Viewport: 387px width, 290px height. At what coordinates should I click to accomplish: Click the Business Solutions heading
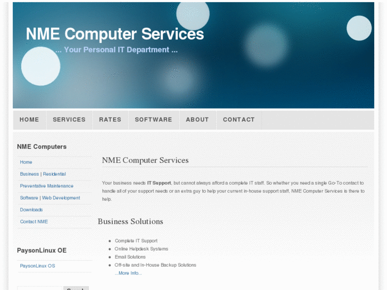(x=130, y=221)
